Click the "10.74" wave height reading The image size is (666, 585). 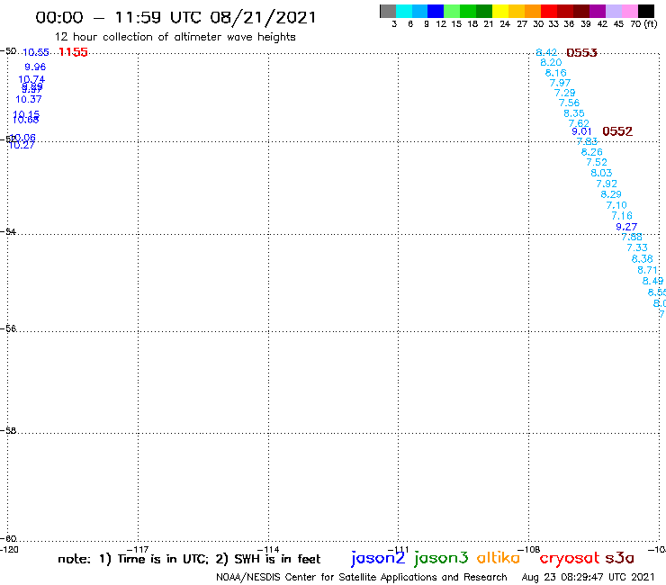pos(31,79)
